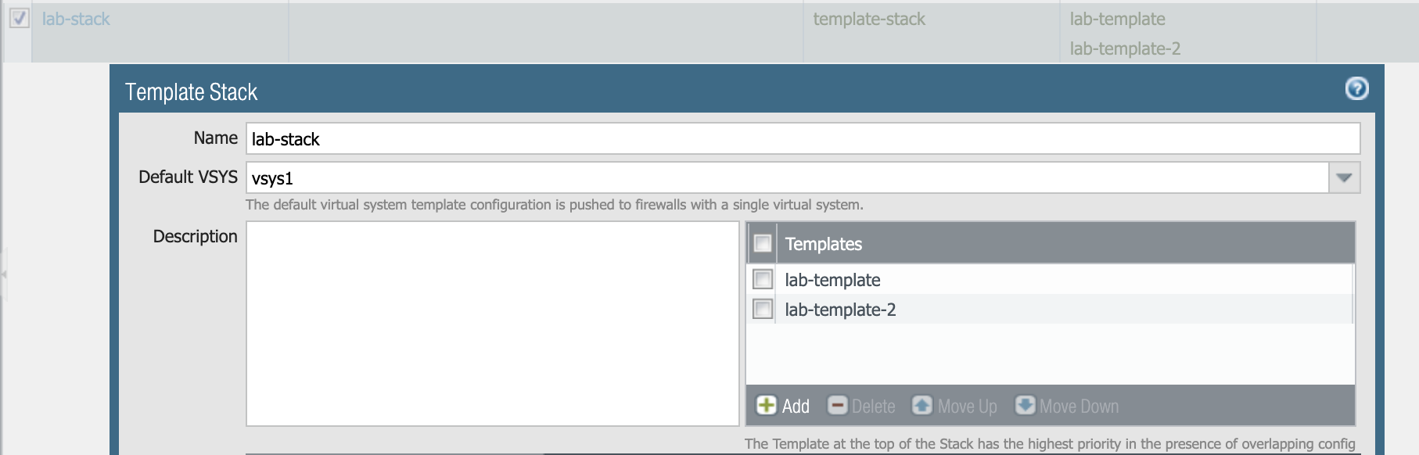Check the lab-template checkbox in Templates list
The width and height of the screenshot is (1419, 455).
(763, 279)
